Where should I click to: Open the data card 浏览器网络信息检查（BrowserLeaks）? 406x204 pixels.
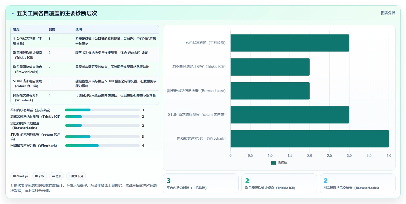click(358, 183)
